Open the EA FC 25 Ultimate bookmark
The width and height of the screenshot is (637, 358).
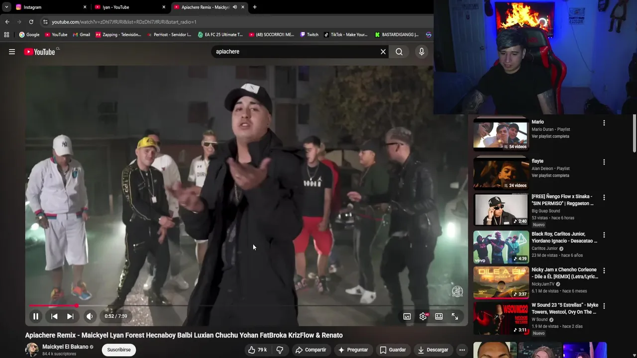(x=220, y=35)
